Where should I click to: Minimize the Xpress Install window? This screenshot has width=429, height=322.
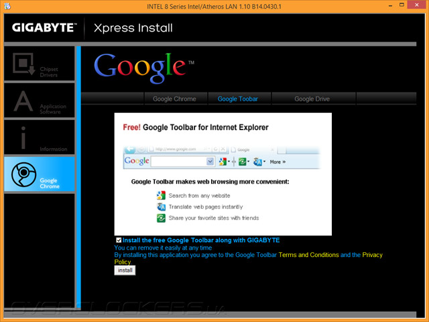point(390,5)
